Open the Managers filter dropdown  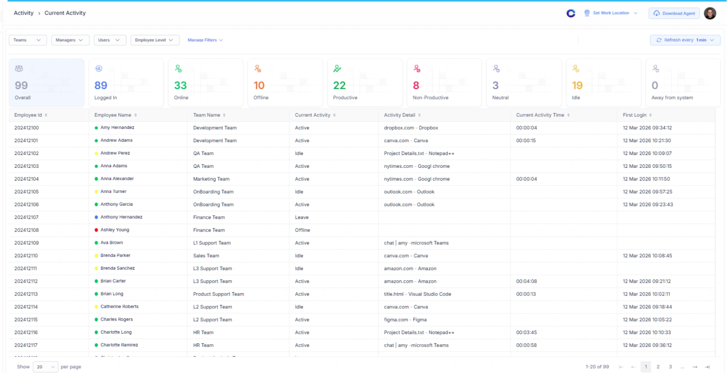[70, 40]
